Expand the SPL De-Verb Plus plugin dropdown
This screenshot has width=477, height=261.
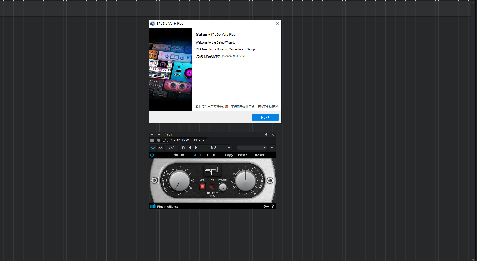[x=204, y=140]
